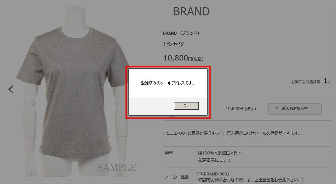336x184 pixels.
Task: Click the large 10,800円(税込) price
Action: pos(183,58)
